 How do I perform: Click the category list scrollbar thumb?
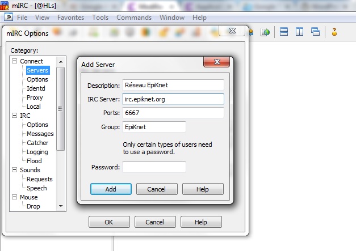[60, 109]
